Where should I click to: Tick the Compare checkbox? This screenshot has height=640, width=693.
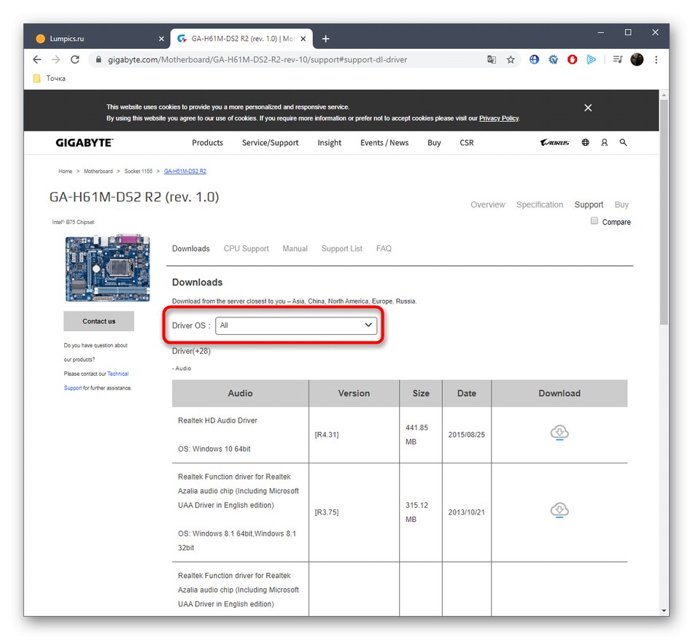click(595, 220)
